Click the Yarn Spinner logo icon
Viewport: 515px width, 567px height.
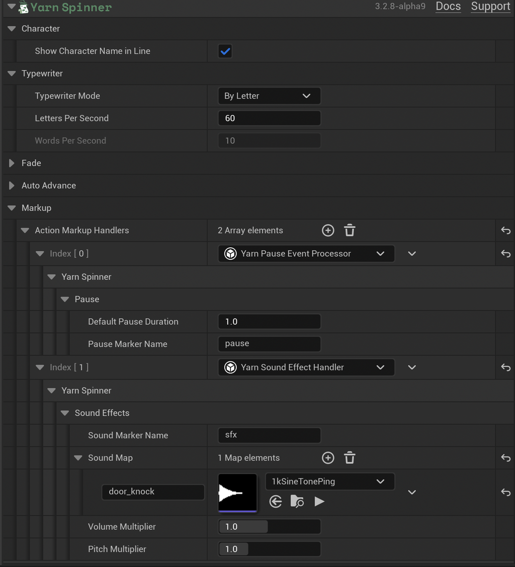(x=24, y=7)
